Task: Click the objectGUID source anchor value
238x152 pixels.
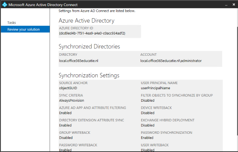Action: pos(68,88)
